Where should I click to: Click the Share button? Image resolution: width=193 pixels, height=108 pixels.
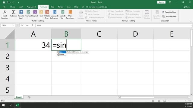click(x=186, y=7)
